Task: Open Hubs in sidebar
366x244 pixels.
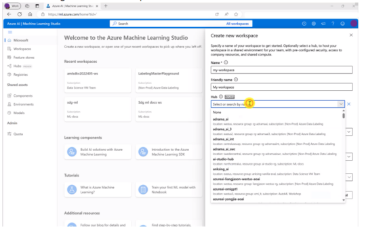Action: pos(17,66)
